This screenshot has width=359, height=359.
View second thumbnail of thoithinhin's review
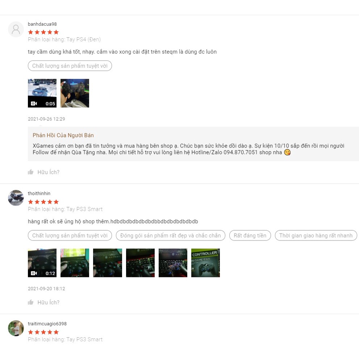(x=75, y=263)
